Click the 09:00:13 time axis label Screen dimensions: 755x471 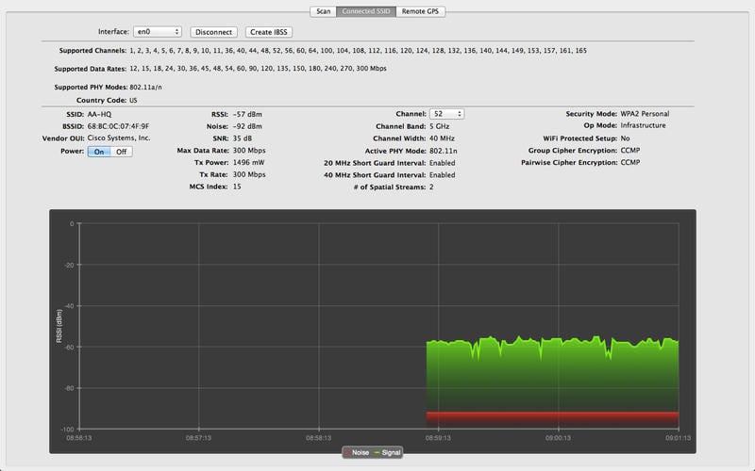(x=558, y=438)
